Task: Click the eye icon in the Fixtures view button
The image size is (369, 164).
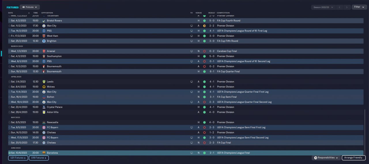Action: tap(24, 7)
